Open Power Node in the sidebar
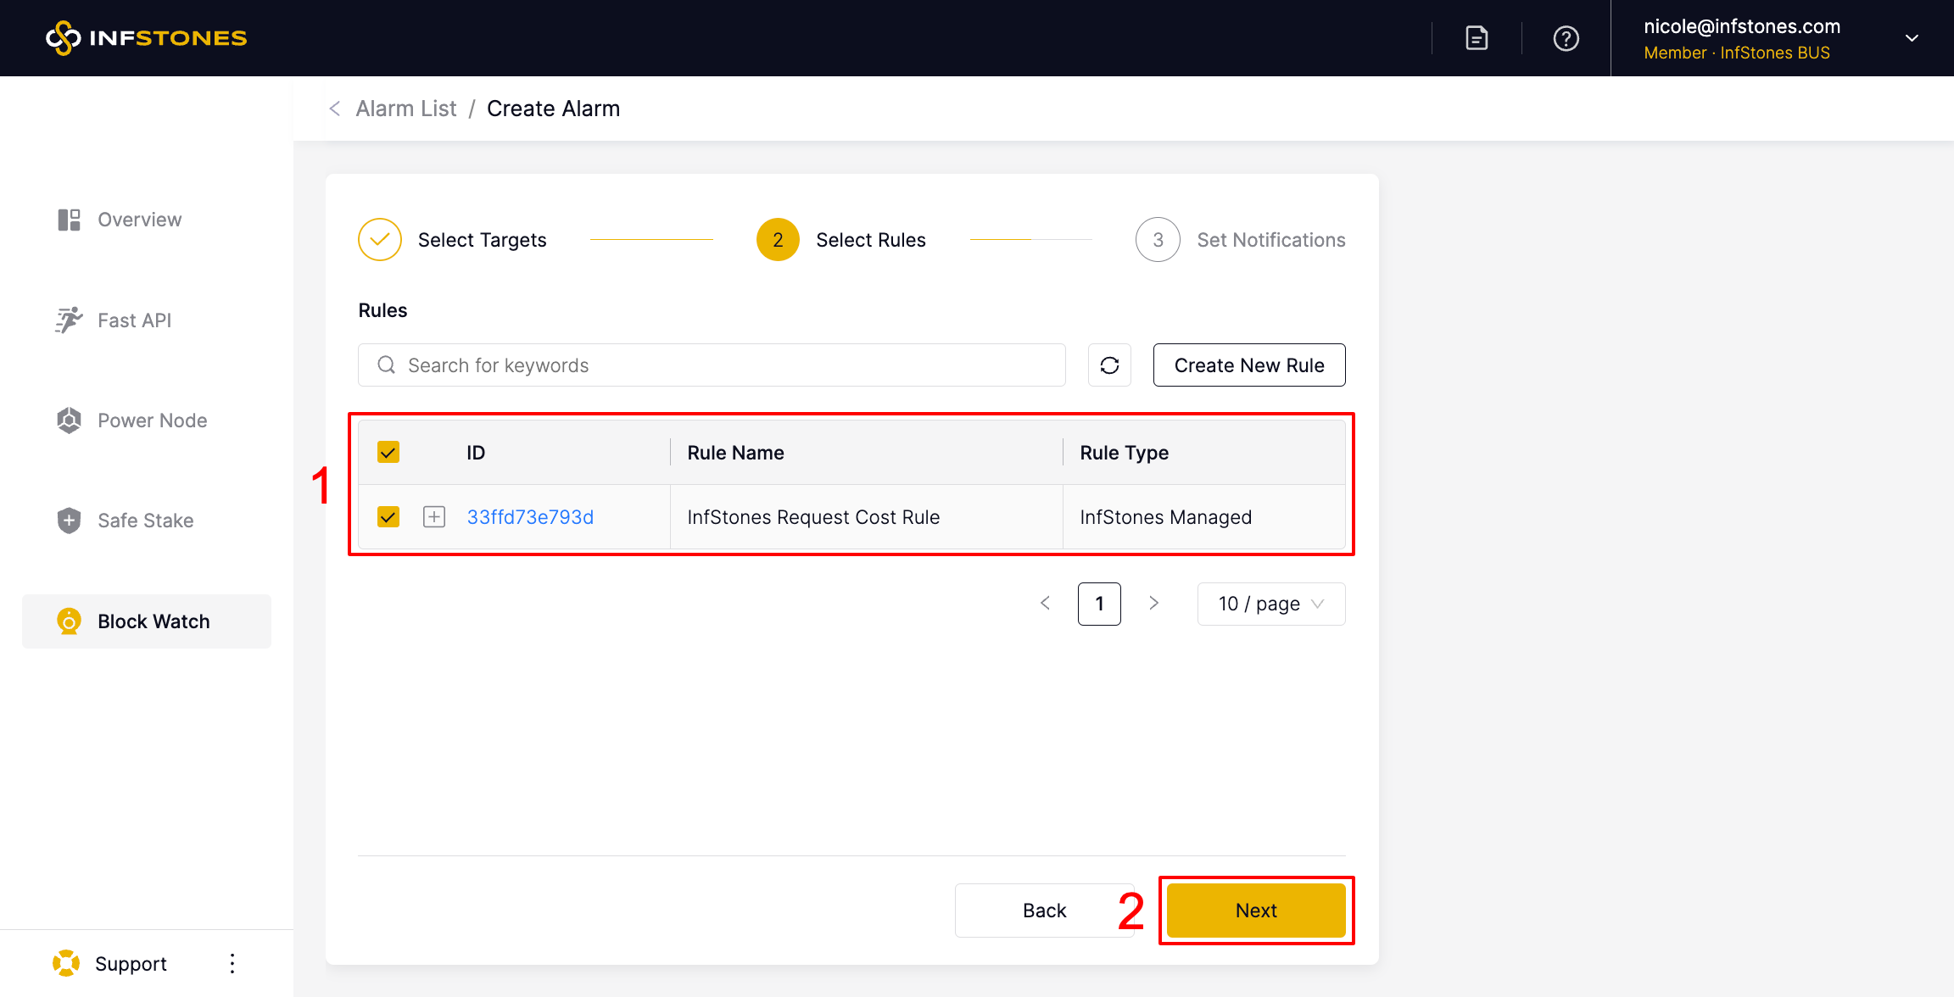 pyautogui.click(x=152, y=421)
